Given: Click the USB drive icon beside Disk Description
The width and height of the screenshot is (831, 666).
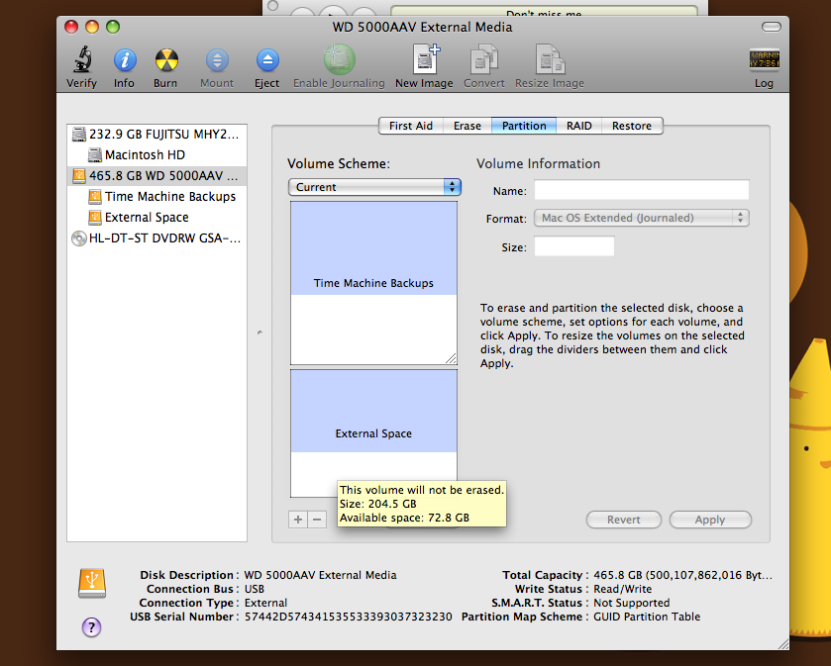Looking at the screenshot, I should 92,584.
